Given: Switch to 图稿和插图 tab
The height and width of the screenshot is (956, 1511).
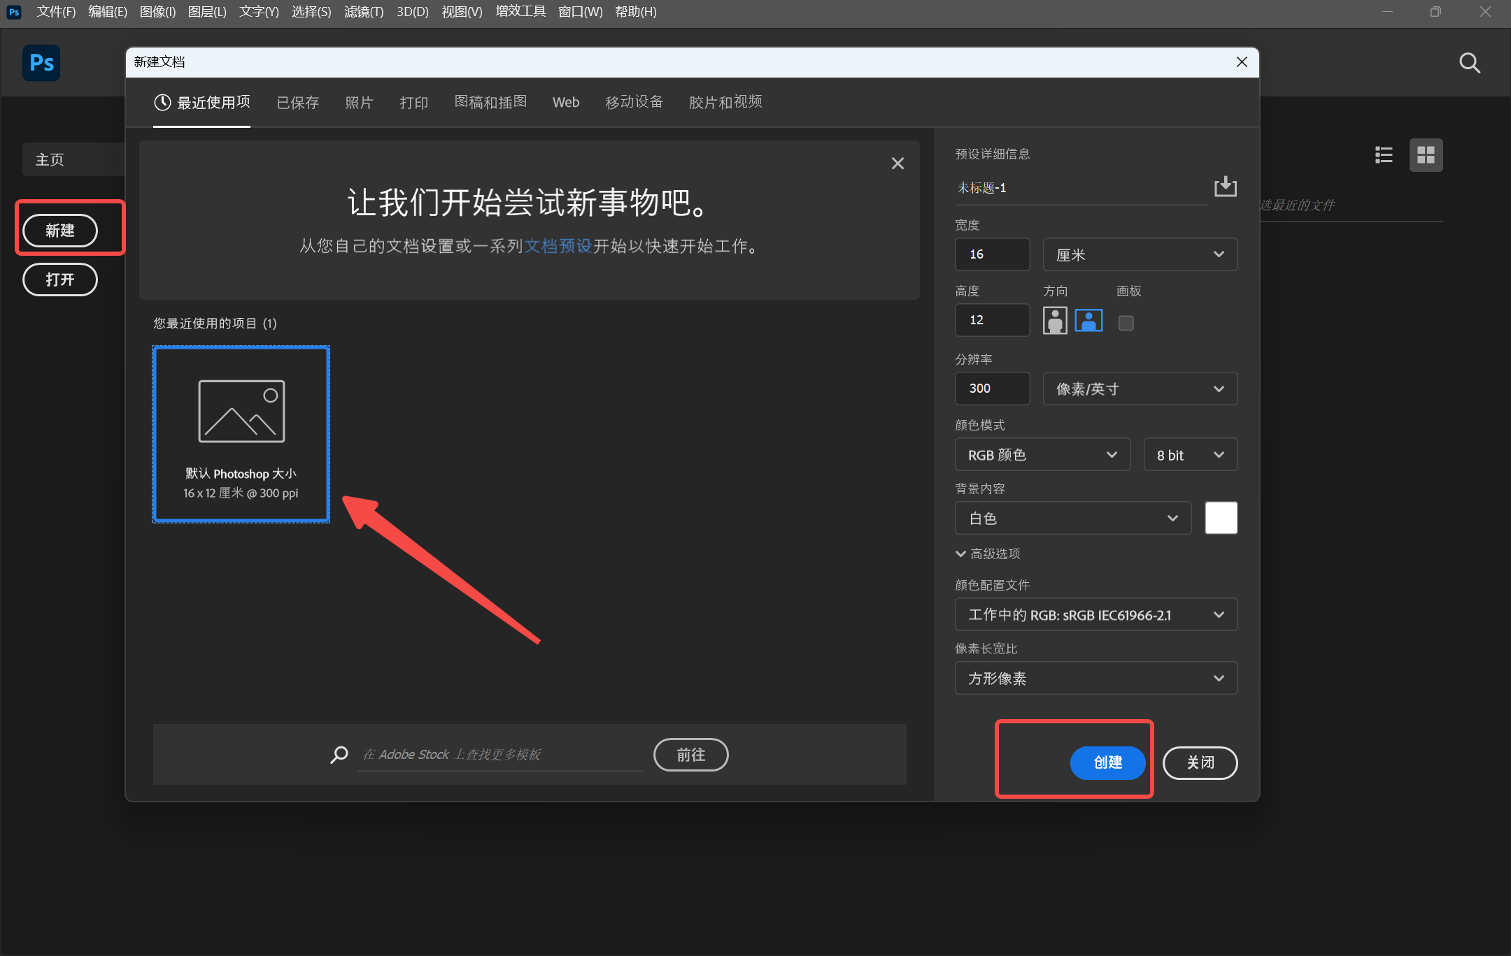Looking at the screenshot, I should click(x=490, y=102).
